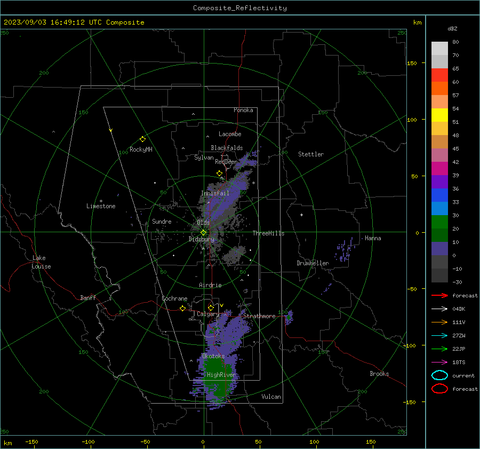Click the Sylvan city label
The width and height of the screenshot is (480, 449).
coord(204,157)
